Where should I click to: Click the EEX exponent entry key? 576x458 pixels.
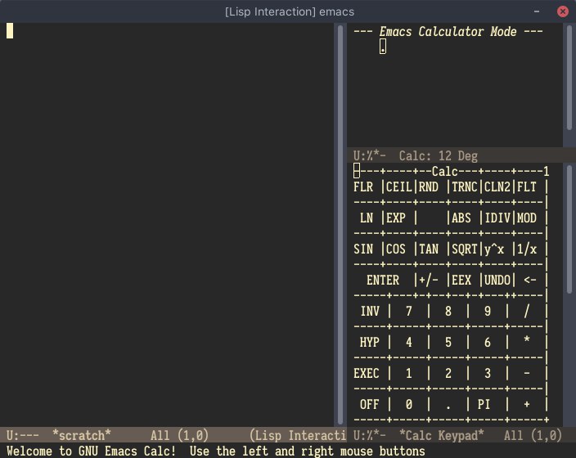click(461, 281)
